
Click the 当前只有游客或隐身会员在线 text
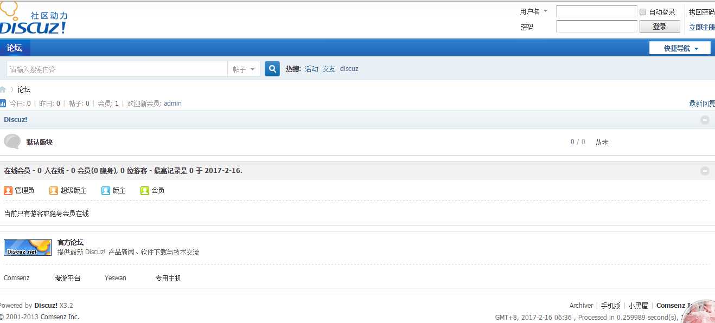[x=47, y=214]
